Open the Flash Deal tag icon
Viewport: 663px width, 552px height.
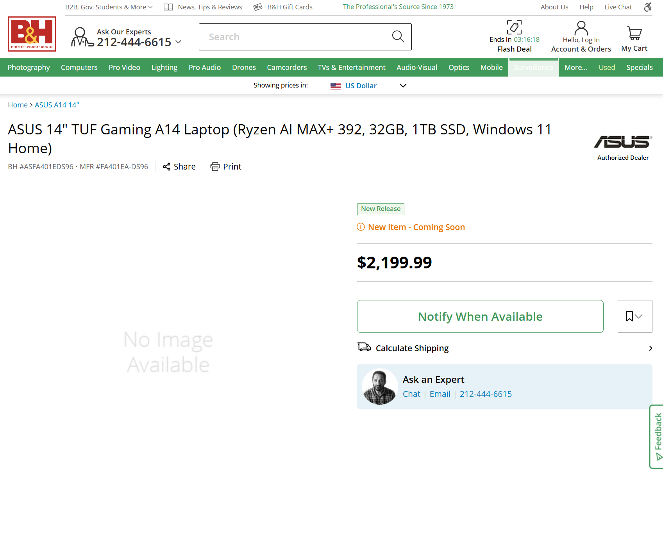(x=514, y=28)
